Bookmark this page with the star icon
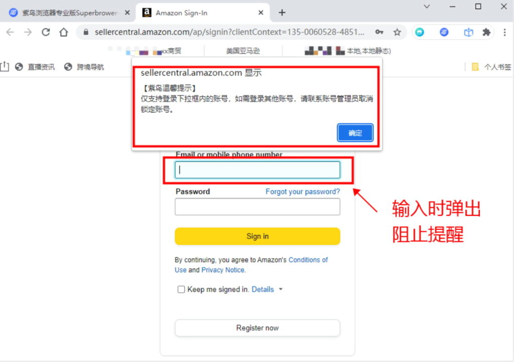This screenshot has height=362, width=514. (398, 32)
